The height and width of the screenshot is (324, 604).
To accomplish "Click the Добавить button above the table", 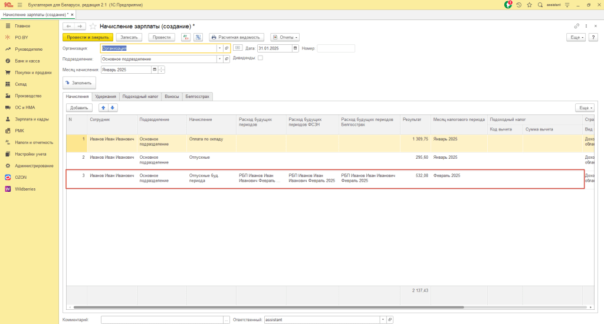I will 79,108.
